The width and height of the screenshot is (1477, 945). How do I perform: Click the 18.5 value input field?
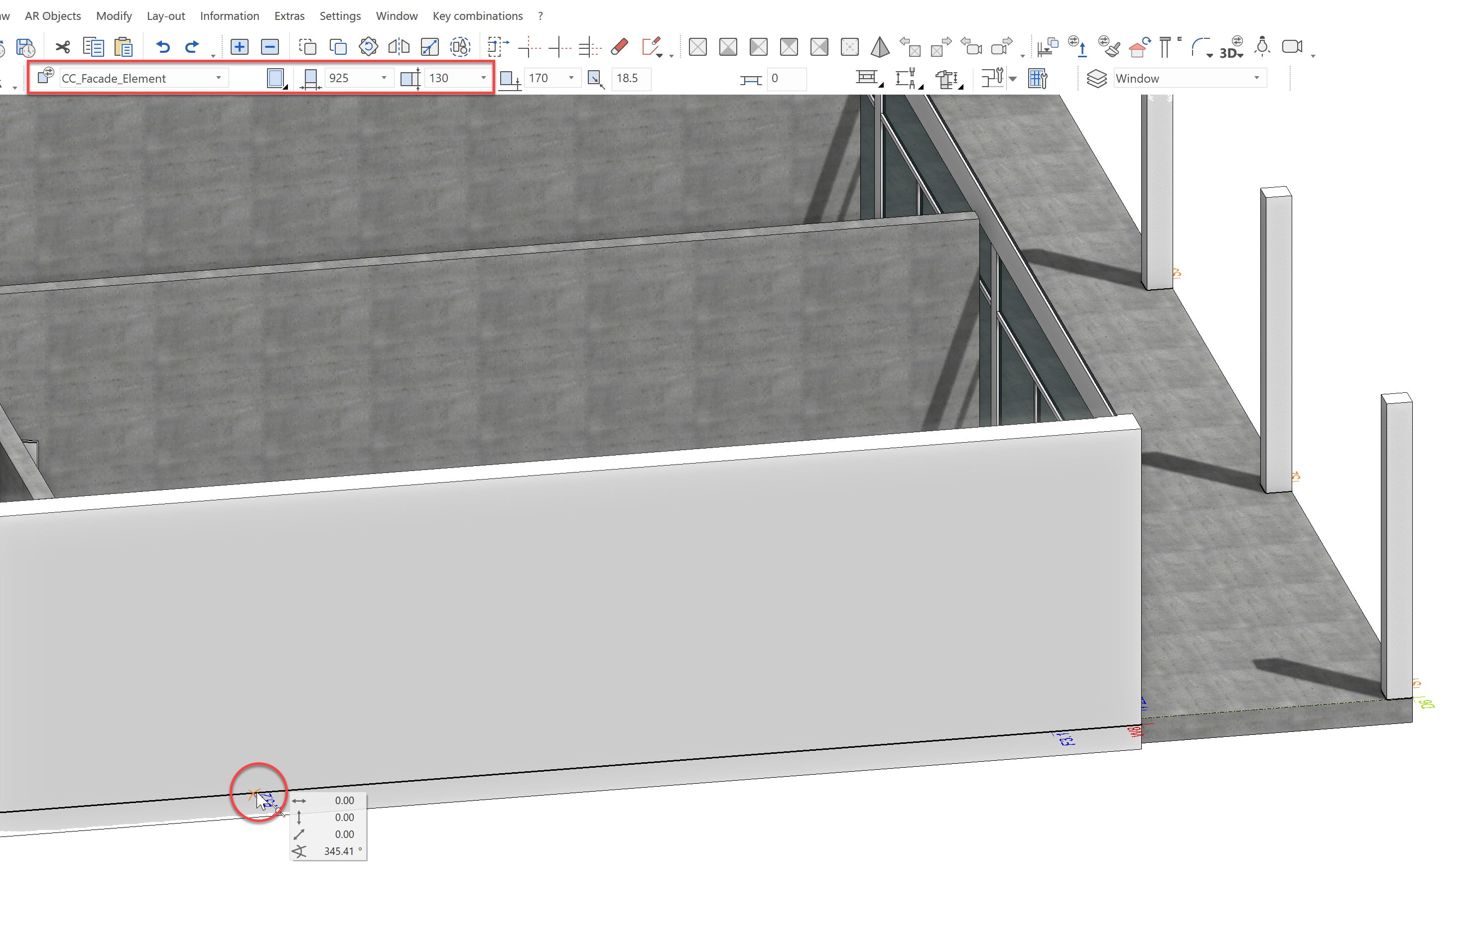pos(632,78)
